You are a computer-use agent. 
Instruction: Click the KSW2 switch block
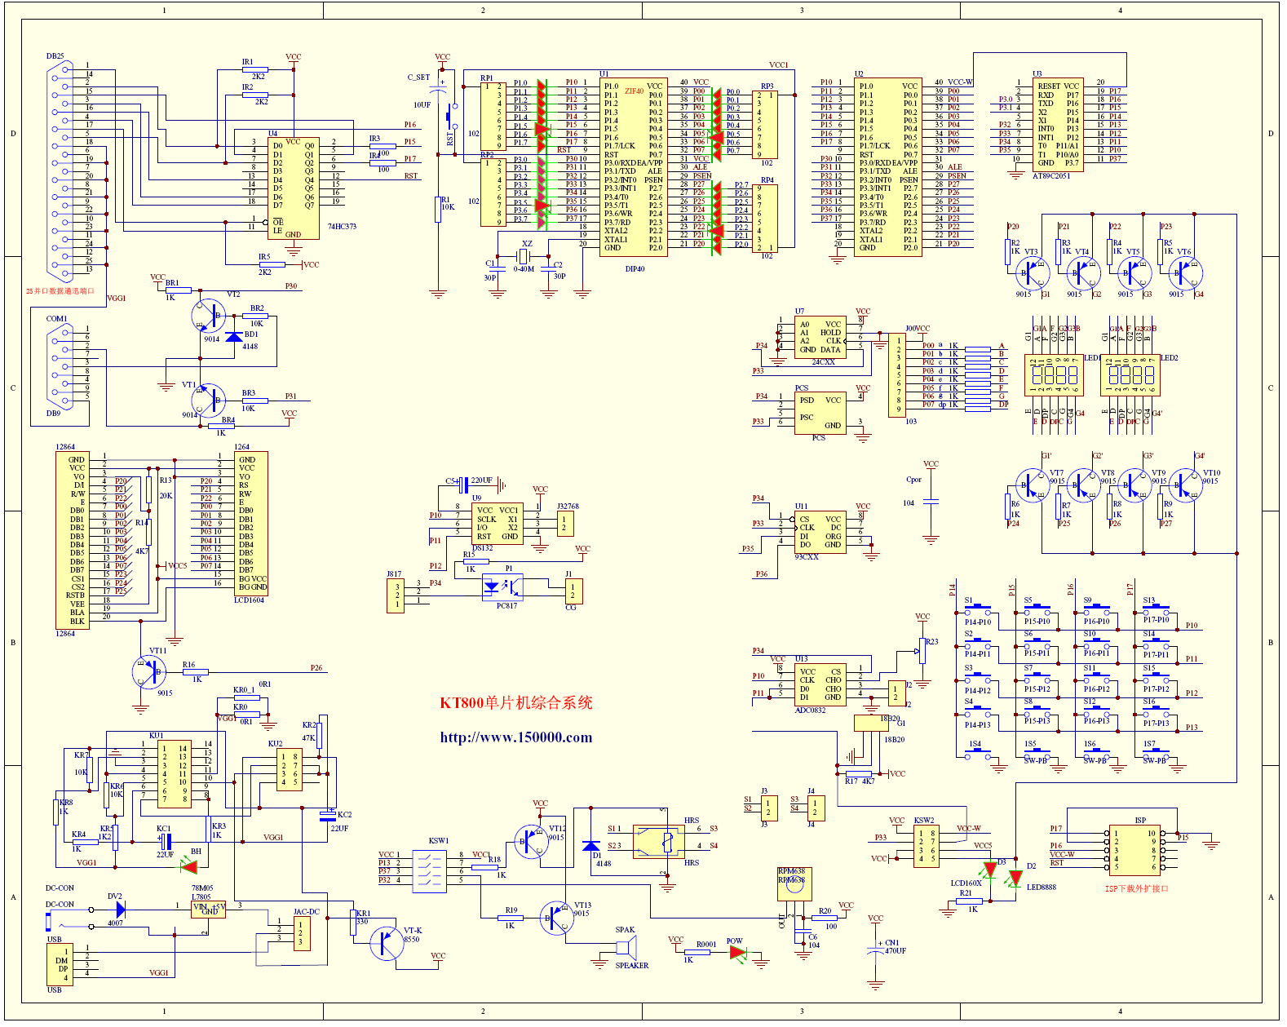click(x=927, y=845)
